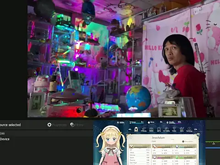Click the crossed swords stat icon
Viewport: 220px width, 165px height.
(x=131, y=146)
